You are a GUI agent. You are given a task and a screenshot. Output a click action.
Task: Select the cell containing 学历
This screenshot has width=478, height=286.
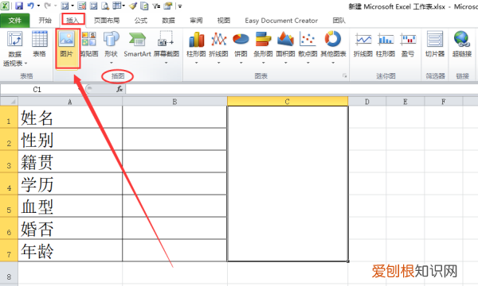[70, 184]
